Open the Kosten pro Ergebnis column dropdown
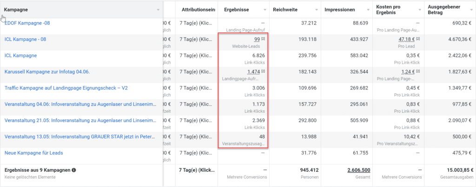This screenshot has width=476, height=187. click(x=420, y=10)
